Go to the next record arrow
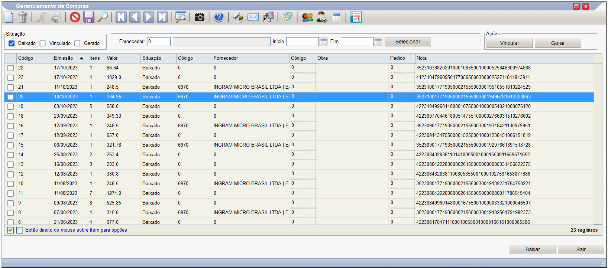The width and height of the screenshot is (608, 268). 149,17
